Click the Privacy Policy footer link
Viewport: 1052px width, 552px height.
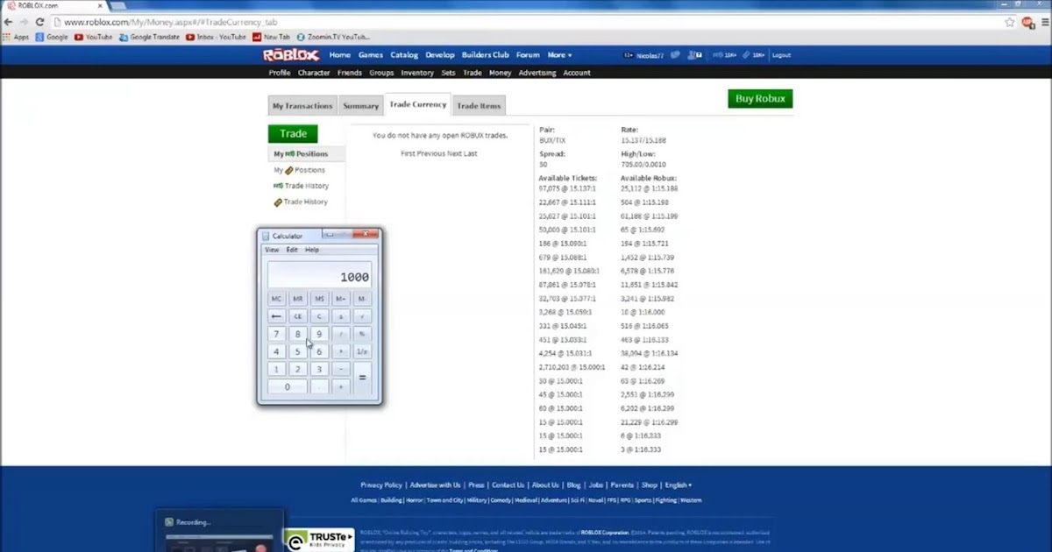point(381,485)
